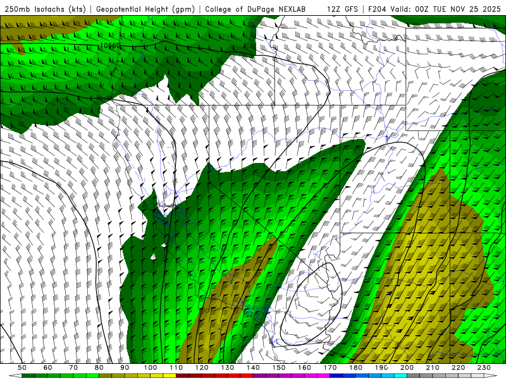
Task: Click the "Geopotential Height (gpm)" title text
Action: pyautogui.click(x=145, y=9)
